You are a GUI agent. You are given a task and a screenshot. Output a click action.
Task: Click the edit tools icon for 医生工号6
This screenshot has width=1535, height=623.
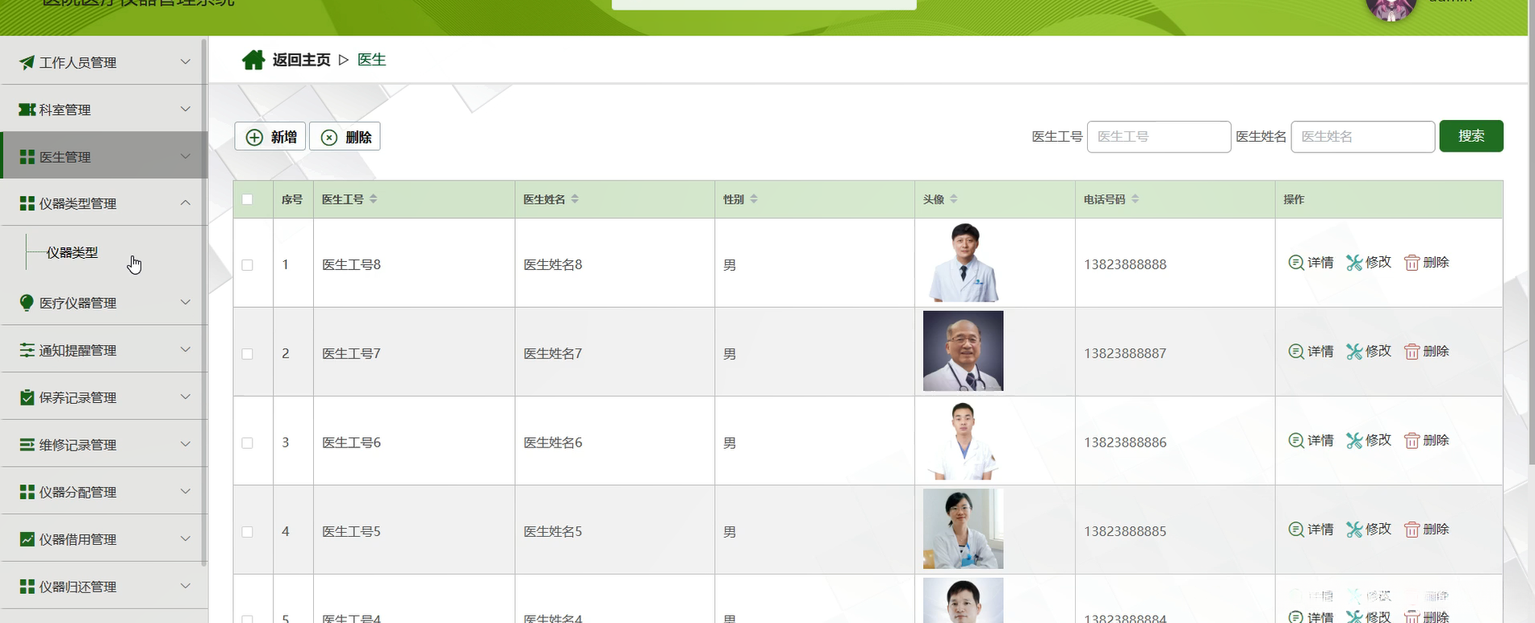(1354, 441)
